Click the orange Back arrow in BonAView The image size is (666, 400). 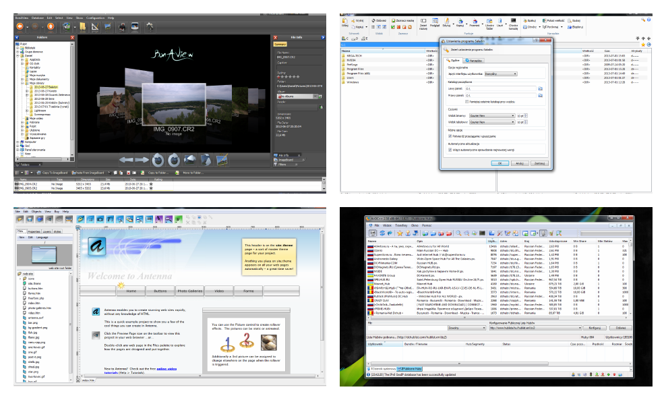click(x=20, y=26)
